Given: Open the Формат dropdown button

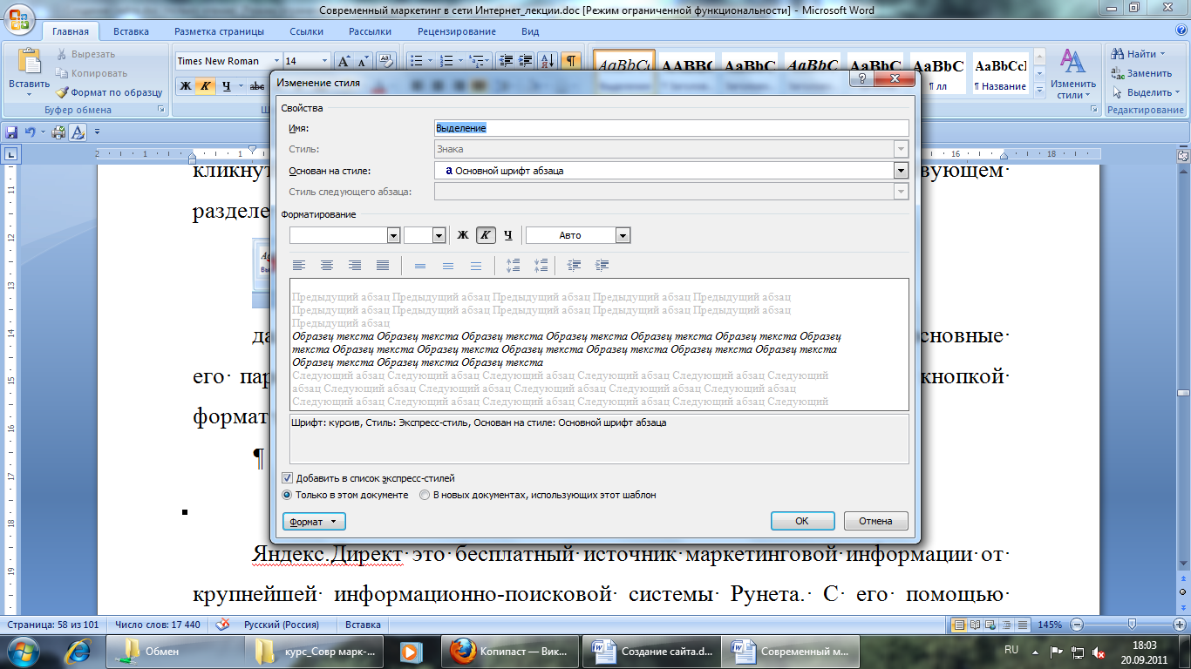Looking at the screenshot, I should click(x=314, y=522).
